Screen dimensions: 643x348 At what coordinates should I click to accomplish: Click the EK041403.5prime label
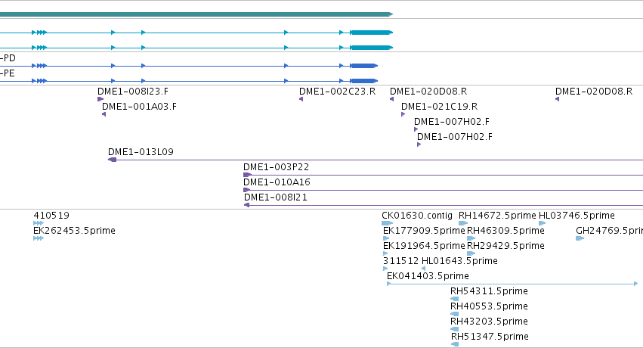[428, 276]
